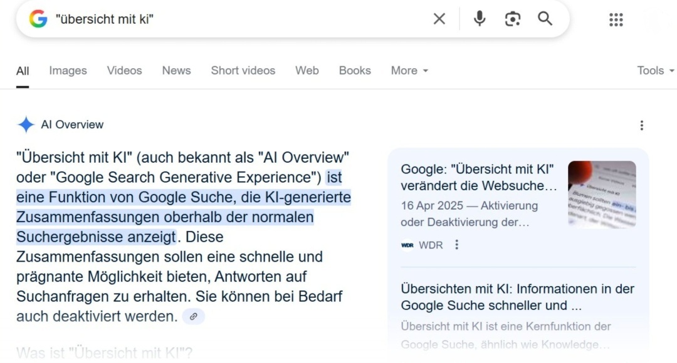The width and height of the screenshot is (677, 363).
Task: Switch to the Videos tab
Action: point(124,71)
